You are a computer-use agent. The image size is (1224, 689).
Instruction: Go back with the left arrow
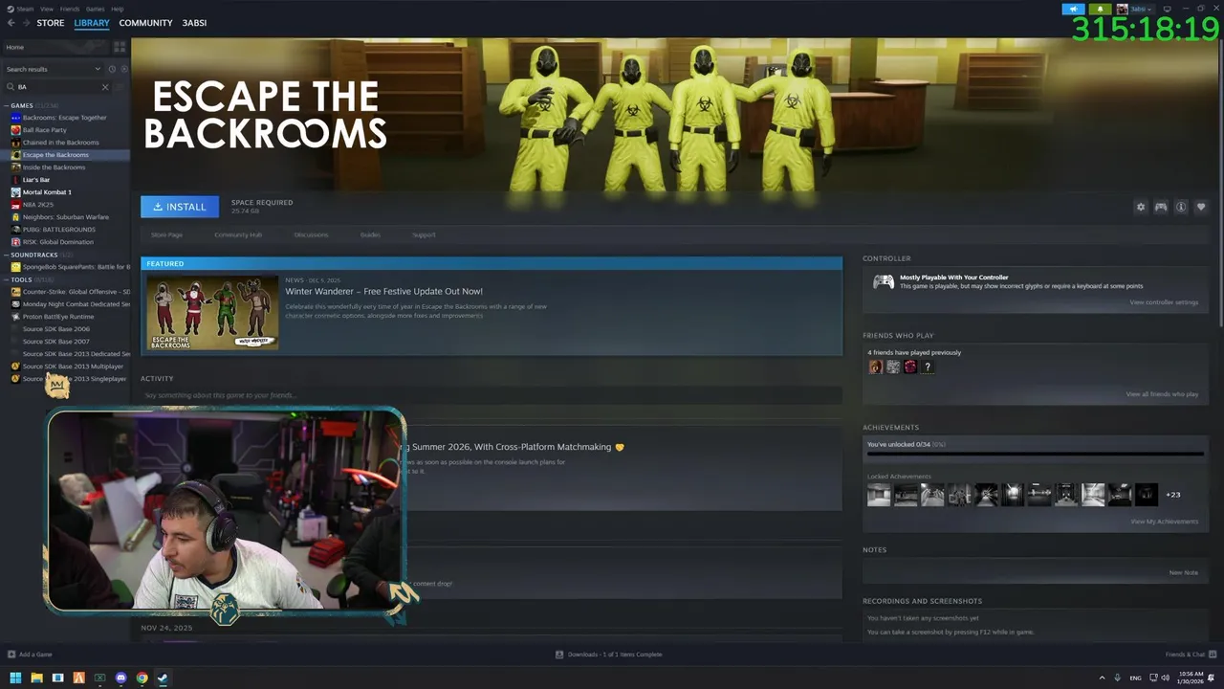click(11, 23)
